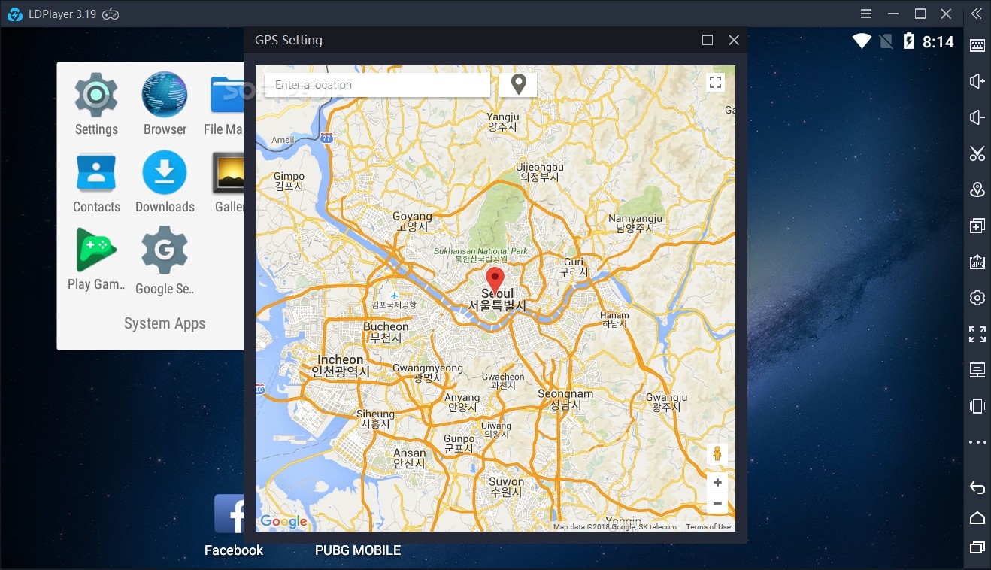
Task: Open the more options ellipsis
Action: (977, 442)
